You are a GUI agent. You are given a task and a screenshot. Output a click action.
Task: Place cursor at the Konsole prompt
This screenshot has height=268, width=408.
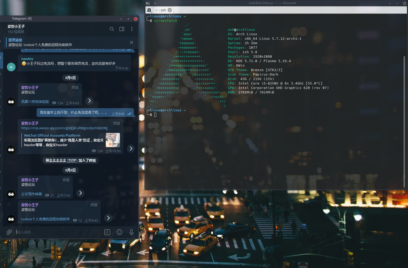pos(155,115)
